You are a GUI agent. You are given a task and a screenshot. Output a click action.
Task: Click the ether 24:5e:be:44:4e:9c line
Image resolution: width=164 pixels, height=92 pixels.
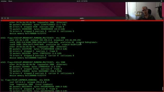pyautogui.click(x=38, y=47)
